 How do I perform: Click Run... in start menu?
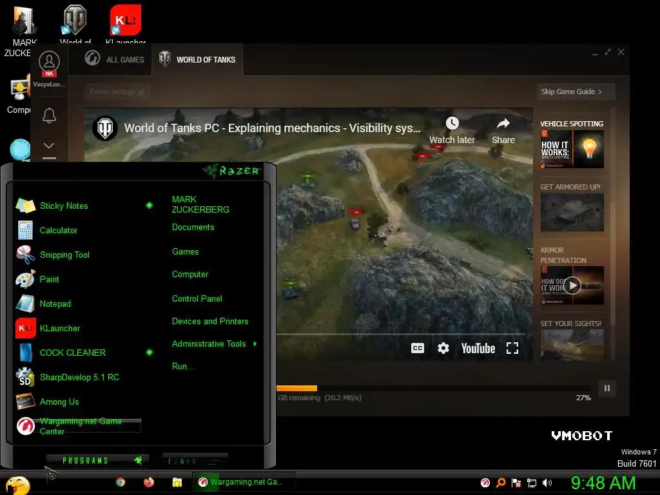[x=182, y=367]
